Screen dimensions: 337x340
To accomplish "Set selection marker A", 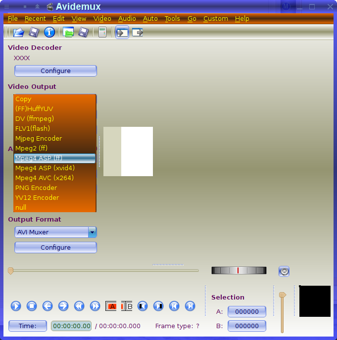I will [x=111, y=306].
